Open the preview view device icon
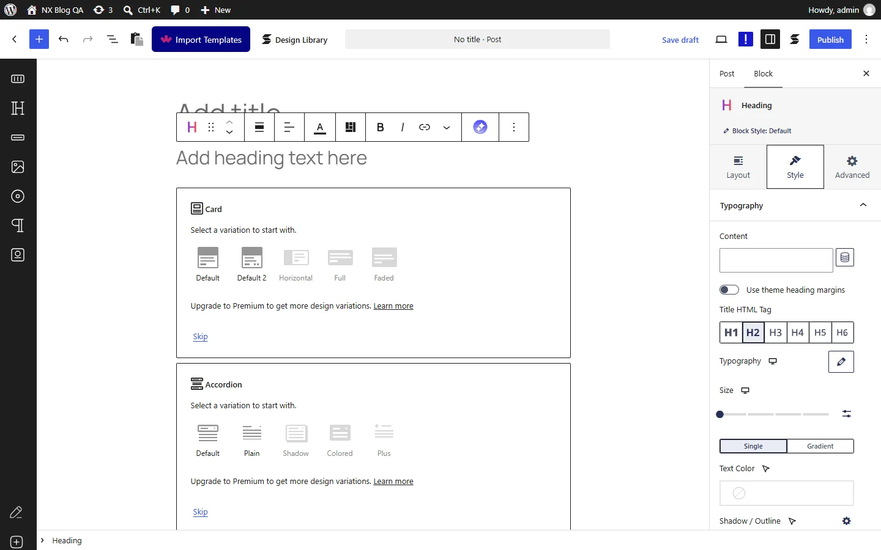The height and width of the screenshot is (550, 881). click(x=721, y=39)
